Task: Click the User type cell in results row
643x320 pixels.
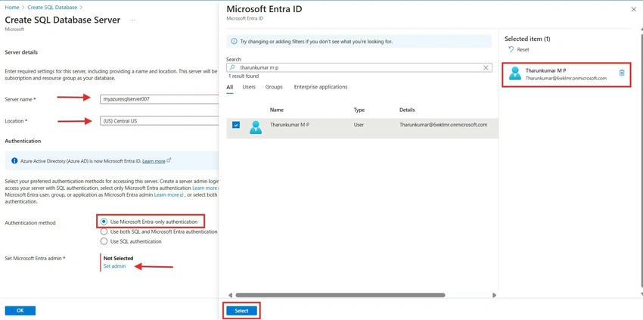Action: 359,125
